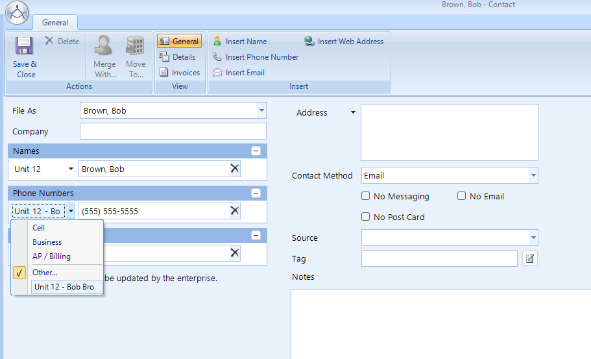Expand the File As dropdown
Viewport: 591px width, 359px height.
point(261,111)
